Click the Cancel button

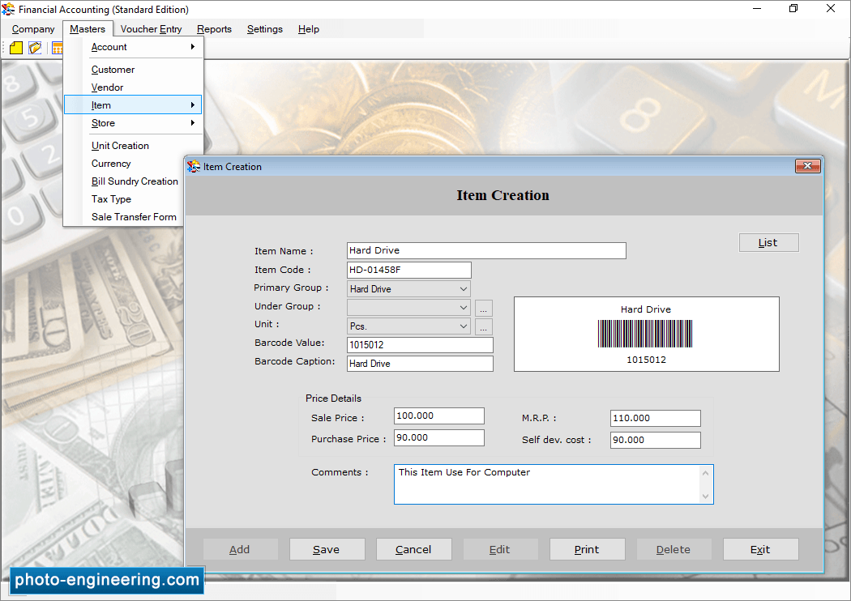(413, 549)
